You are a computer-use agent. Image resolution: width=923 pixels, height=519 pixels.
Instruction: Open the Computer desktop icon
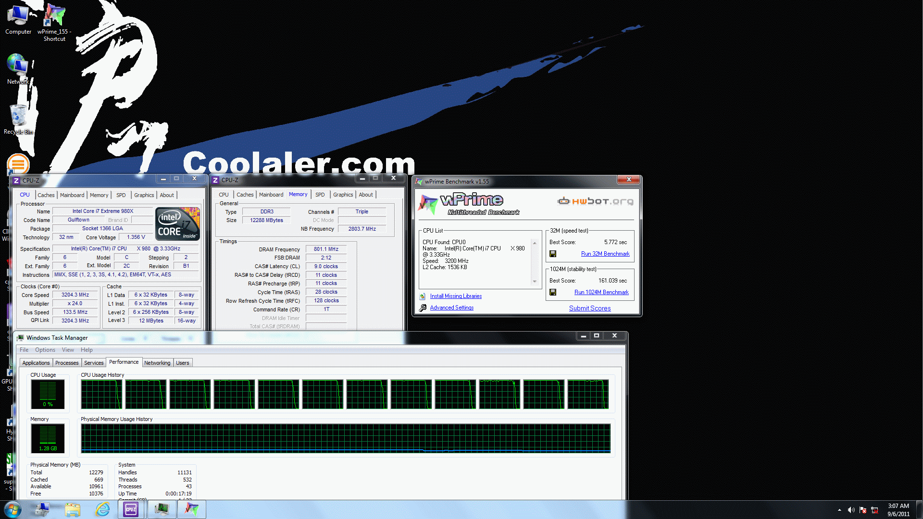pos(18,19)
